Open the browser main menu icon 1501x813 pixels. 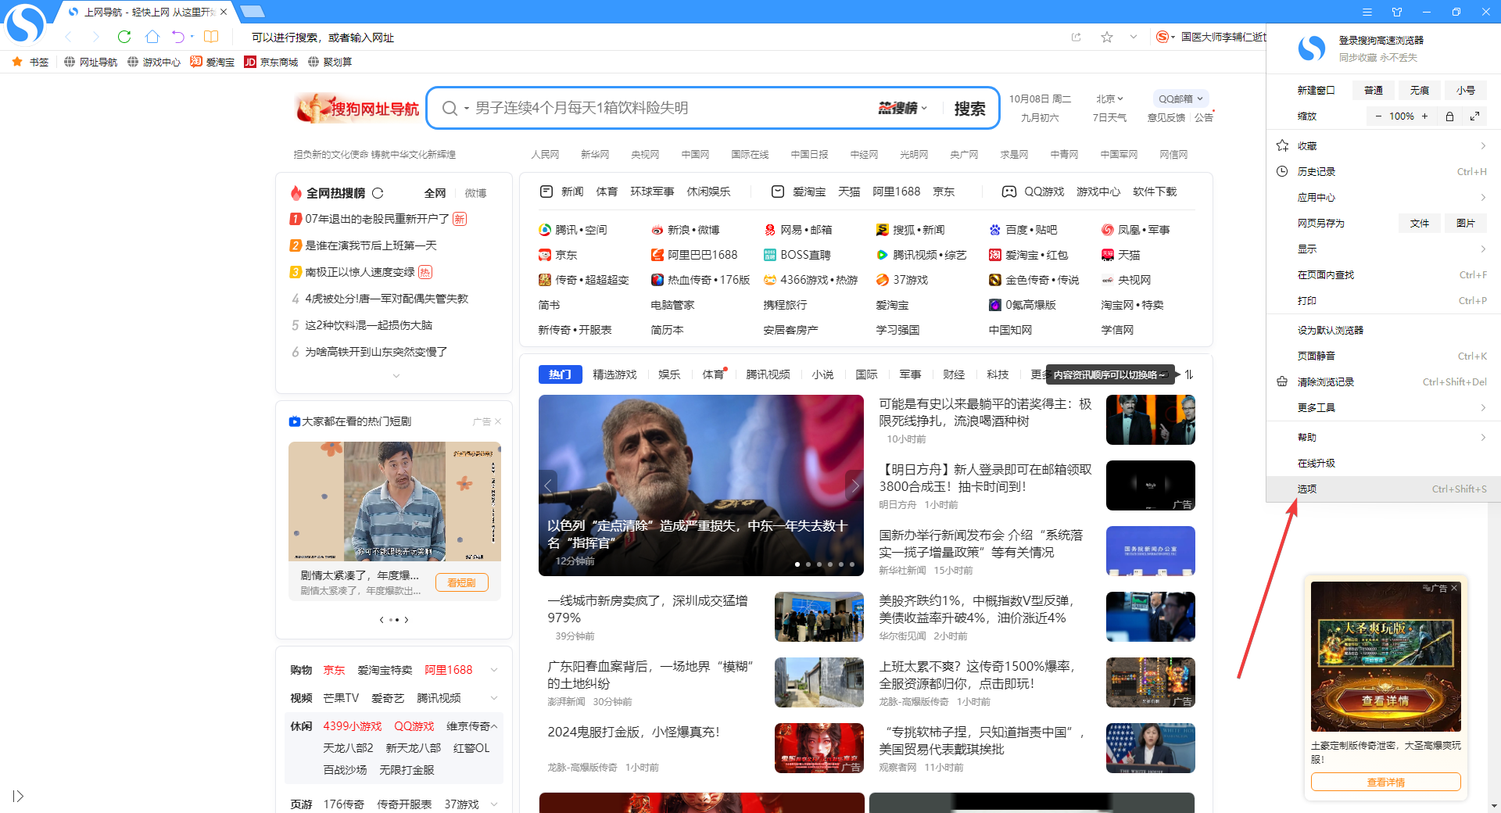click(x=1367, y=12)
